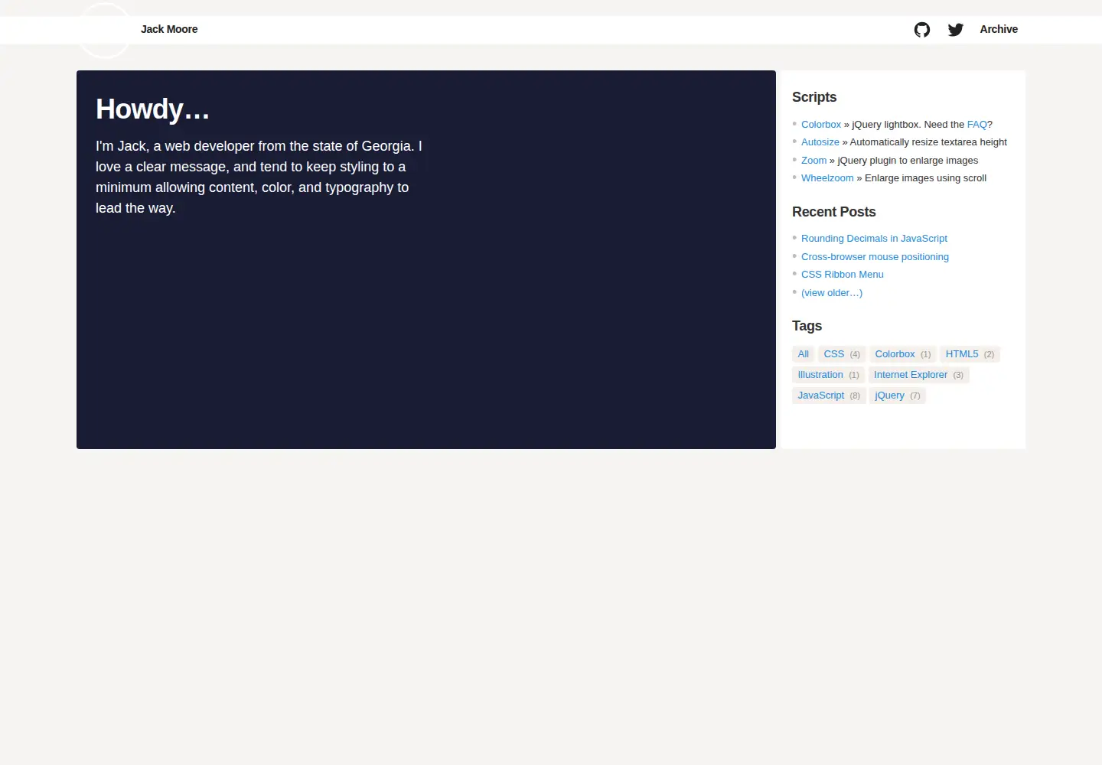Click the Recent Posts heading
This screenshot has width=1102, height=765.
(833, 212)
